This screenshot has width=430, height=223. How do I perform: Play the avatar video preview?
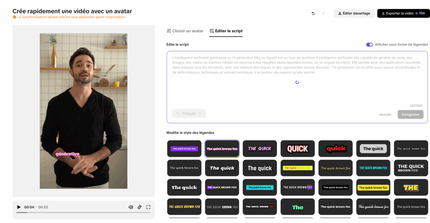point(18,207)
